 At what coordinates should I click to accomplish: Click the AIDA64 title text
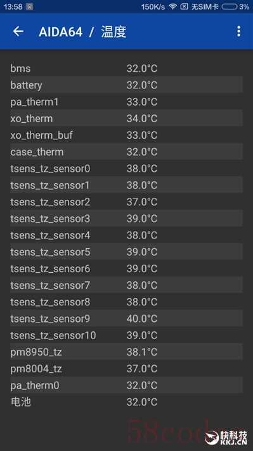coord(60,32)
